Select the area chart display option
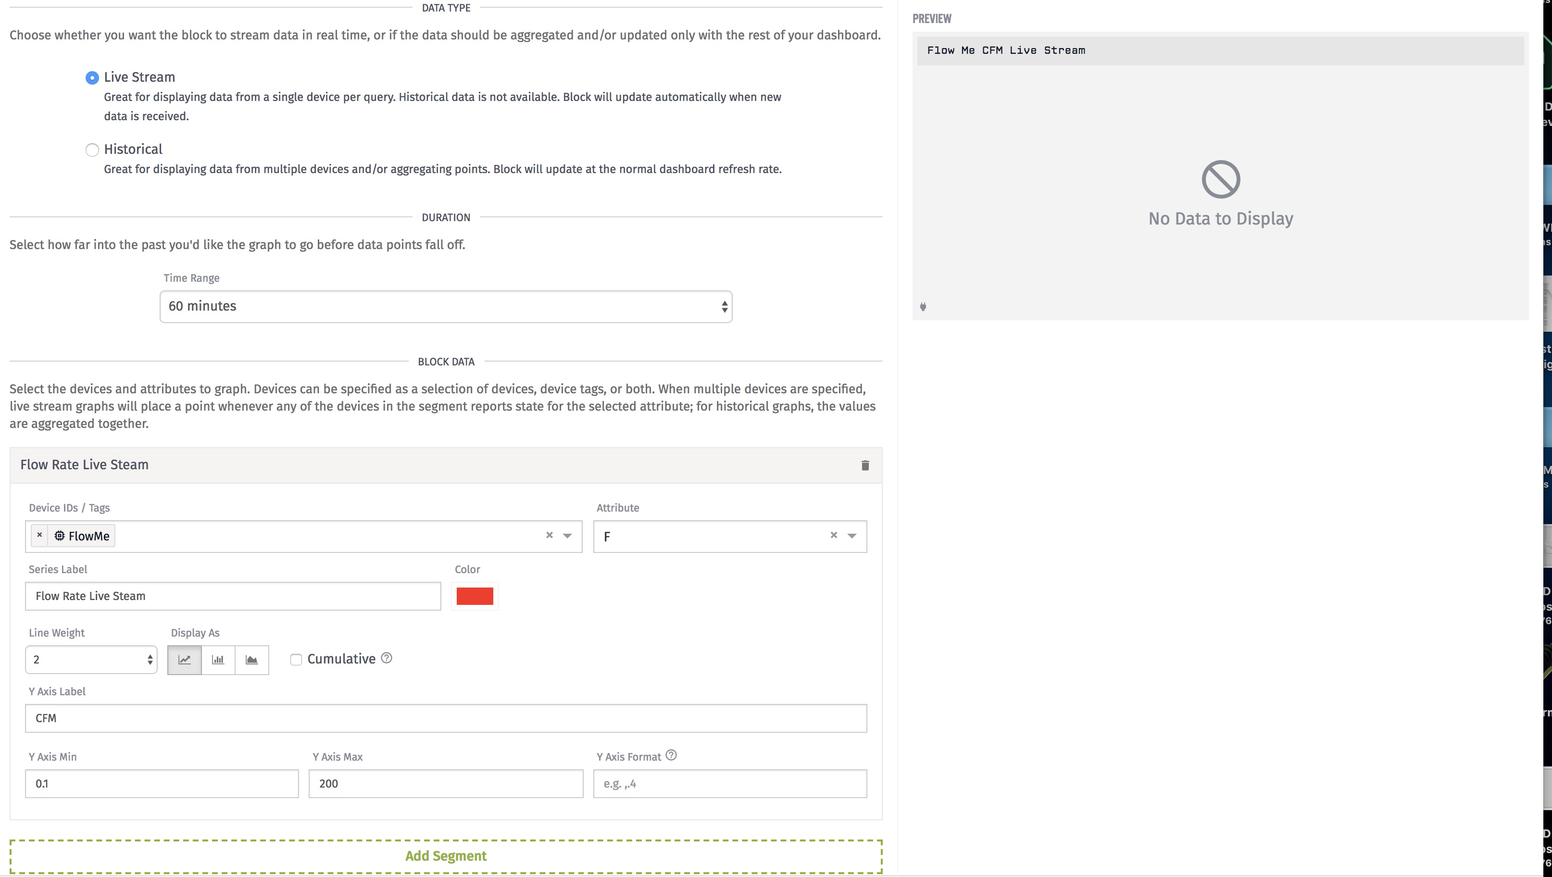 [252, 660]
